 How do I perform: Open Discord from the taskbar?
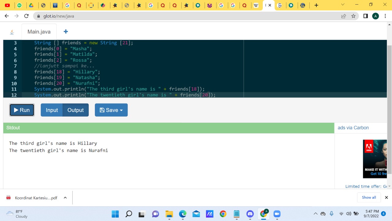250,214
